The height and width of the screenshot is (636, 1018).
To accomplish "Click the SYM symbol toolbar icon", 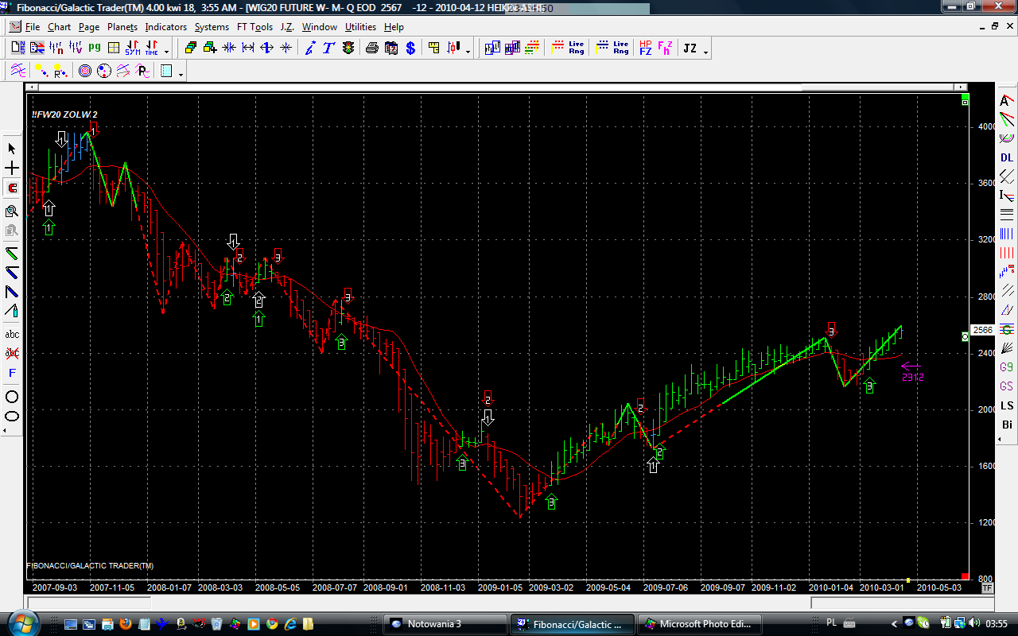I will [132, 48].
